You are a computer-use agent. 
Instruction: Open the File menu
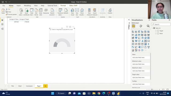click(x=3, y=6)
